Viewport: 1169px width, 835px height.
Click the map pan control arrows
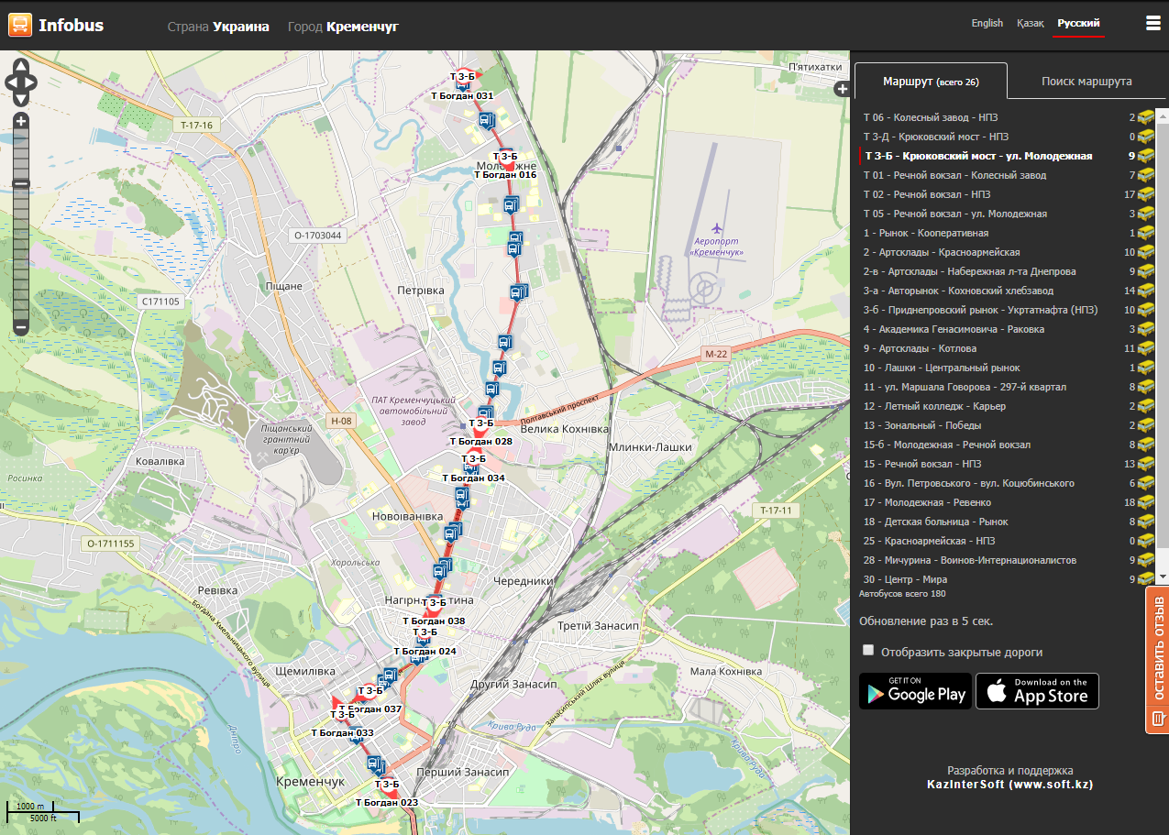tap(20, 81)
